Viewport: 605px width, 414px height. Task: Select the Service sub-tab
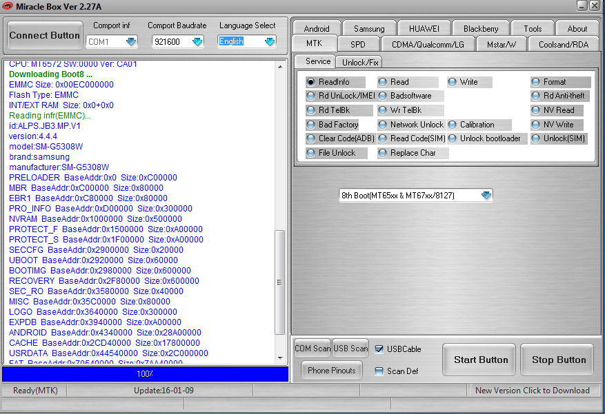coord(315,61)
